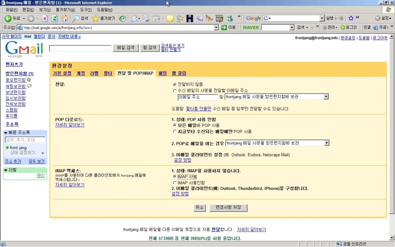Open the 보기(V) menu
The width and height of the screenshot is (395, 247).
(x=45, y=10)
